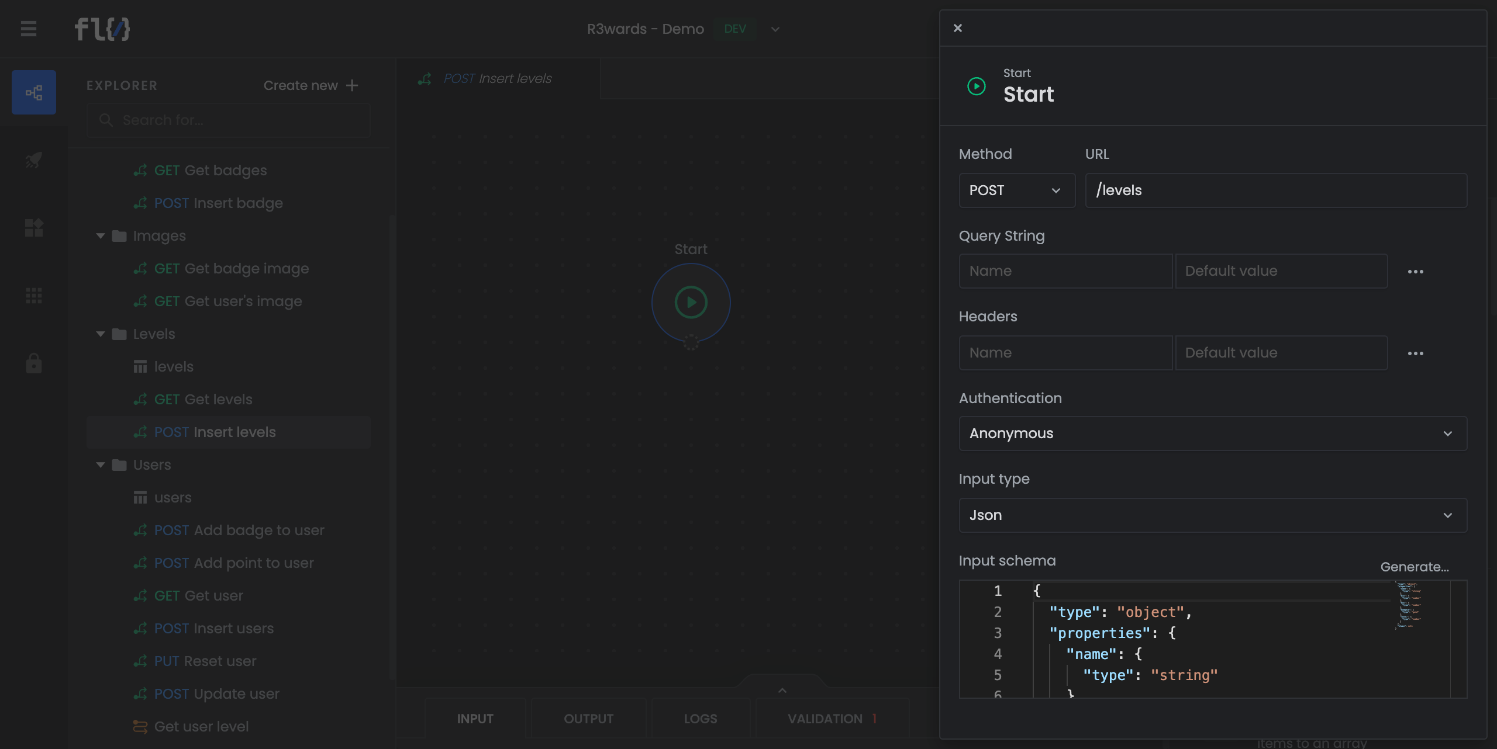Click the URL field containing /levels
Screen dimensions: 1497x749
coord(1276,190)
